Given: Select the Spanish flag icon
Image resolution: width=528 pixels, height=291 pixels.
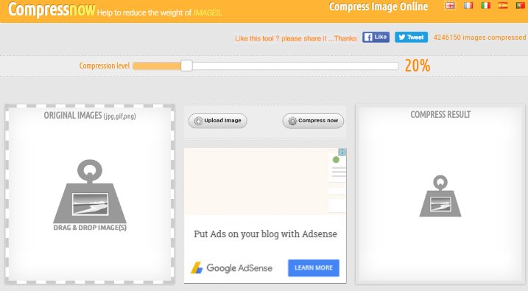Looking at the screenshot, I should 503,5.
